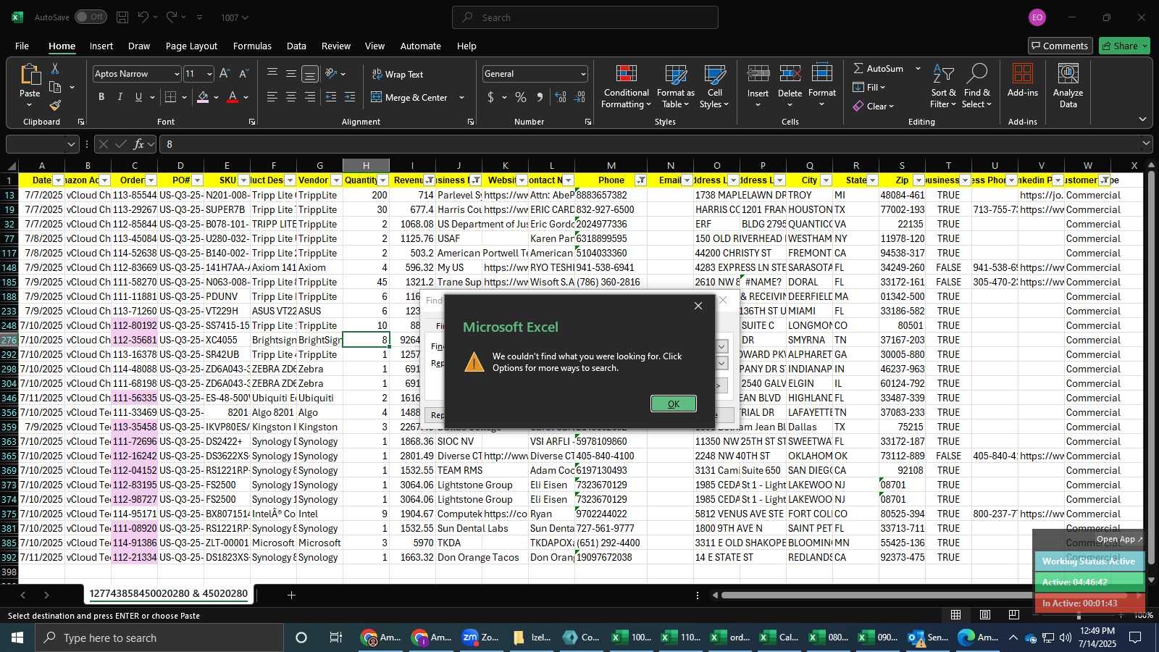The height and width of the screenshot is (652, 1159).
Task: Toggle italic formatting
Action: coord(120,97)
